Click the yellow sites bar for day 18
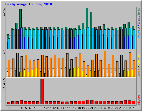 click(x=78, y=72)
